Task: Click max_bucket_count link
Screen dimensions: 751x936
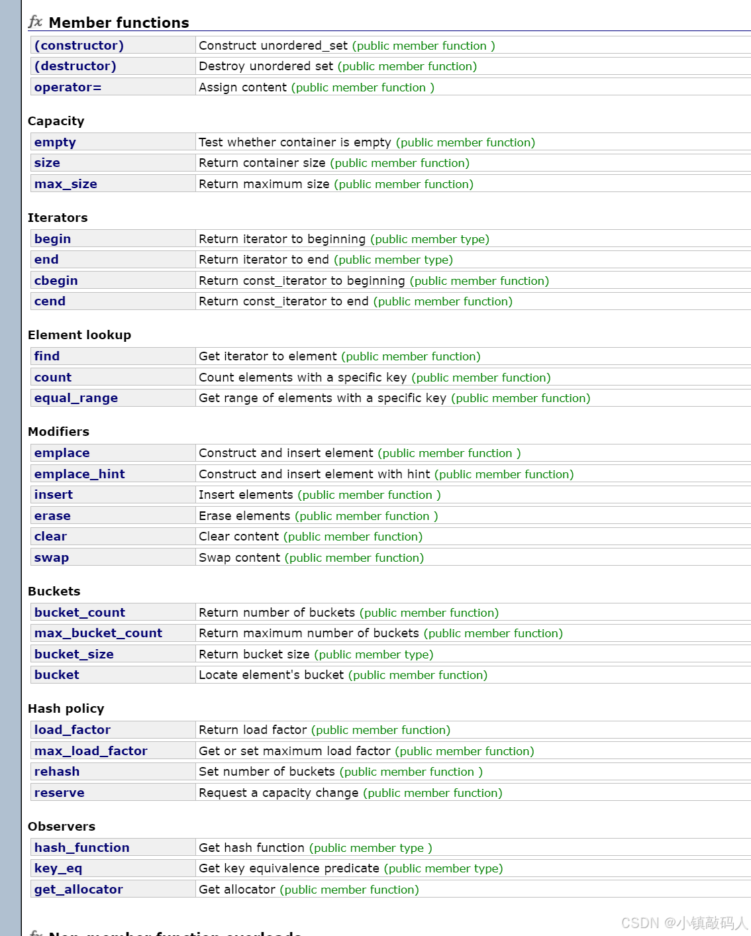Action: (x=98, y=633)
